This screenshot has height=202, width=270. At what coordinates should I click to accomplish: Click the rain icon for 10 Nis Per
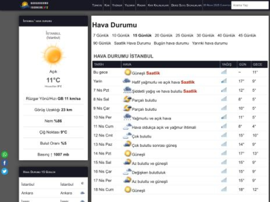pos(127,117)
